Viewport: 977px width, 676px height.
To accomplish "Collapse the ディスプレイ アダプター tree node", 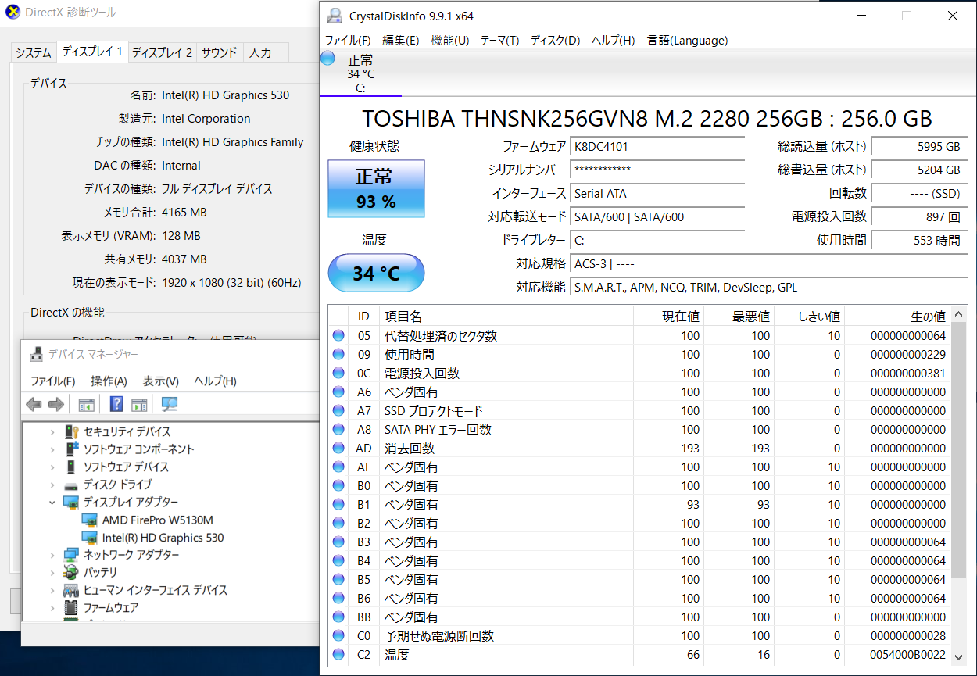I will point(52,502).
